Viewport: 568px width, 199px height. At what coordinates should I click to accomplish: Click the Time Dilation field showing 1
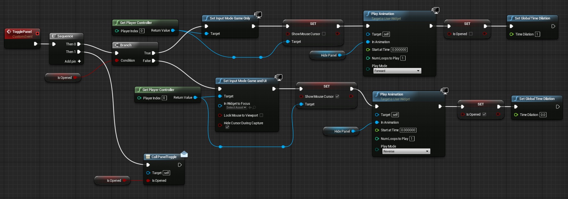click(x=538, y=34)
